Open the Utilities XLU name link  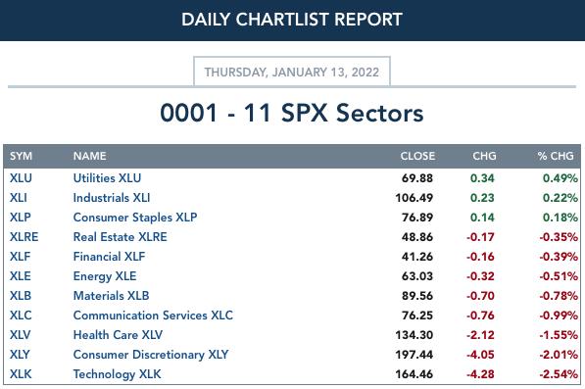coord(107,178)
